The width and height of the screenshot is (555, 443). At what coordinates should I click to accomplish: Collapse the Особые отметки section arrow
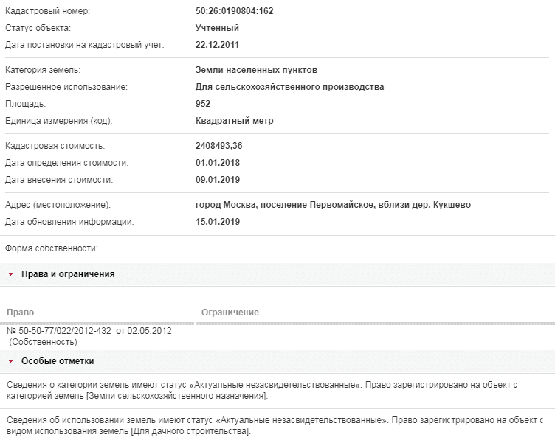point(10,361)
